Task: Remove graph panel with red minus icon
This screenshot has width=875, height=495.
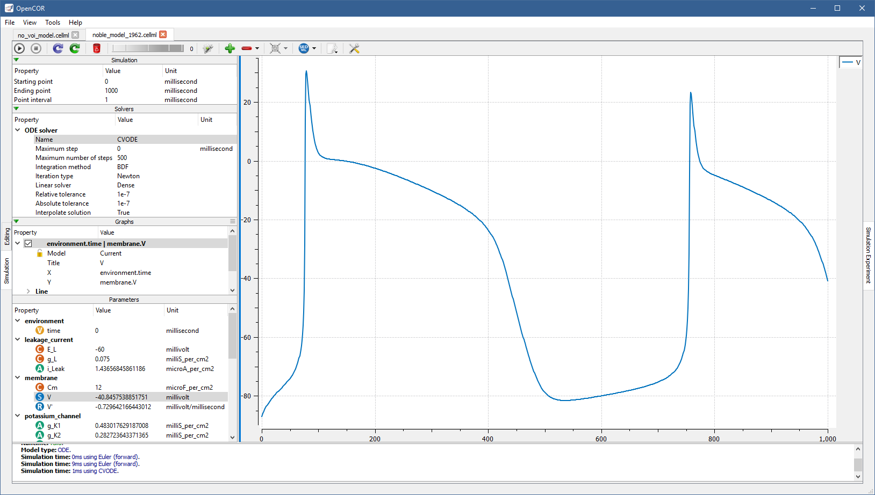Action: pyautogui.click(x=247, y=48)
